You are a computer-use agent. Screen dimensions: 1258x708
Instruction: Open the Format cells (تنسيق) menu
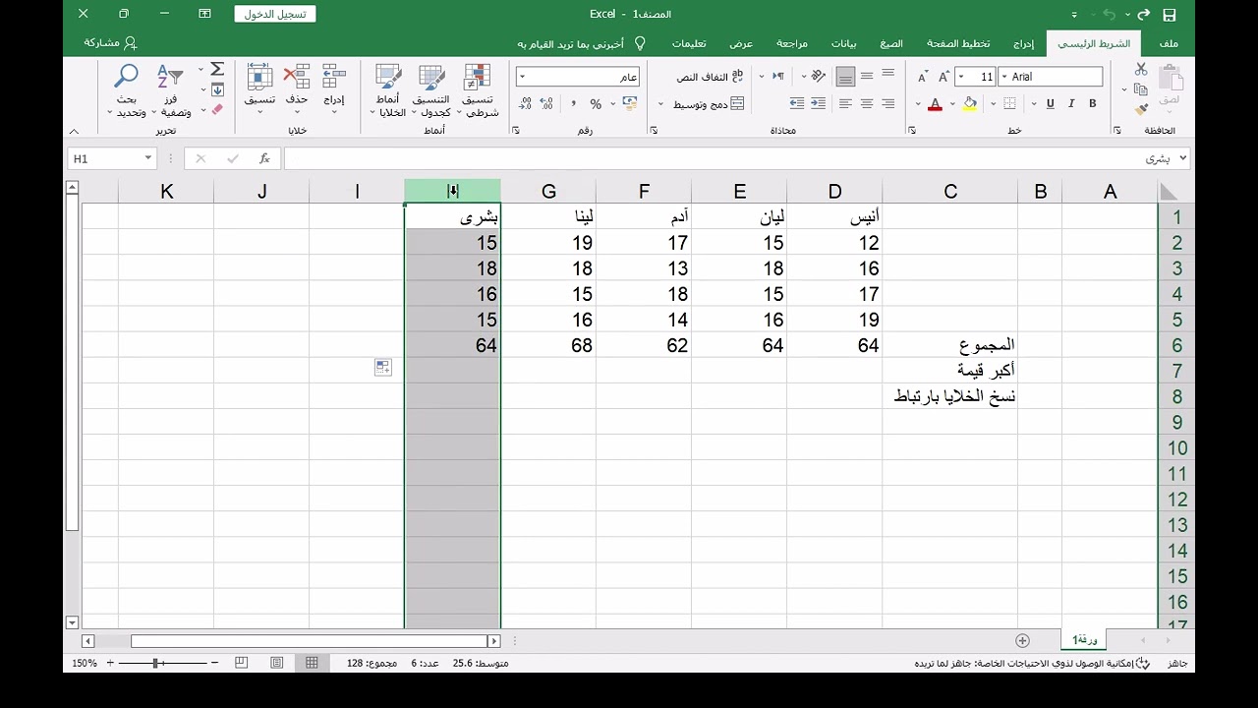[x=259, y=90]
